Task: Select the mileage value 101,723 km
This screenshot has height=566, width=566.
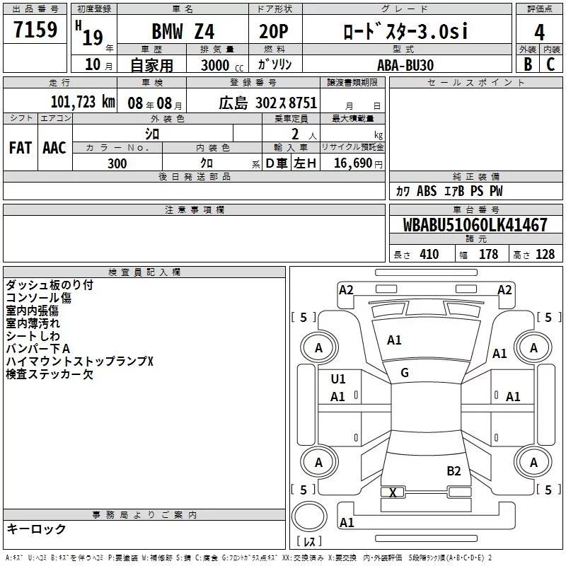Action: 82,102
